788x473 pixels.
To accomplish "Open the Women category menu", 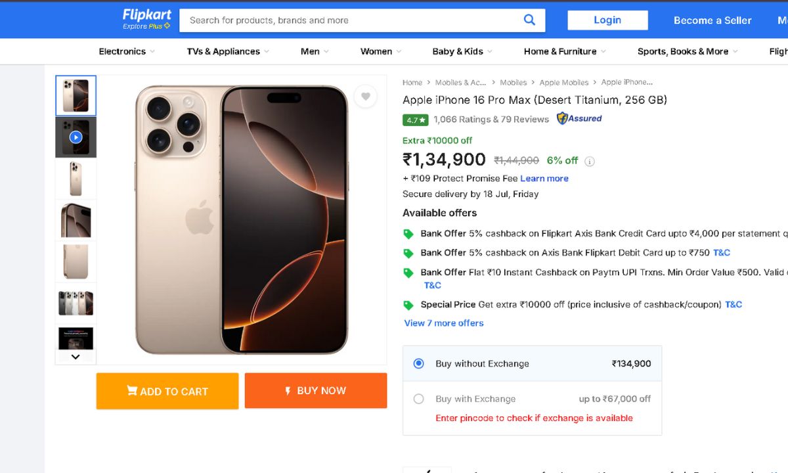I will click(380, 51).
